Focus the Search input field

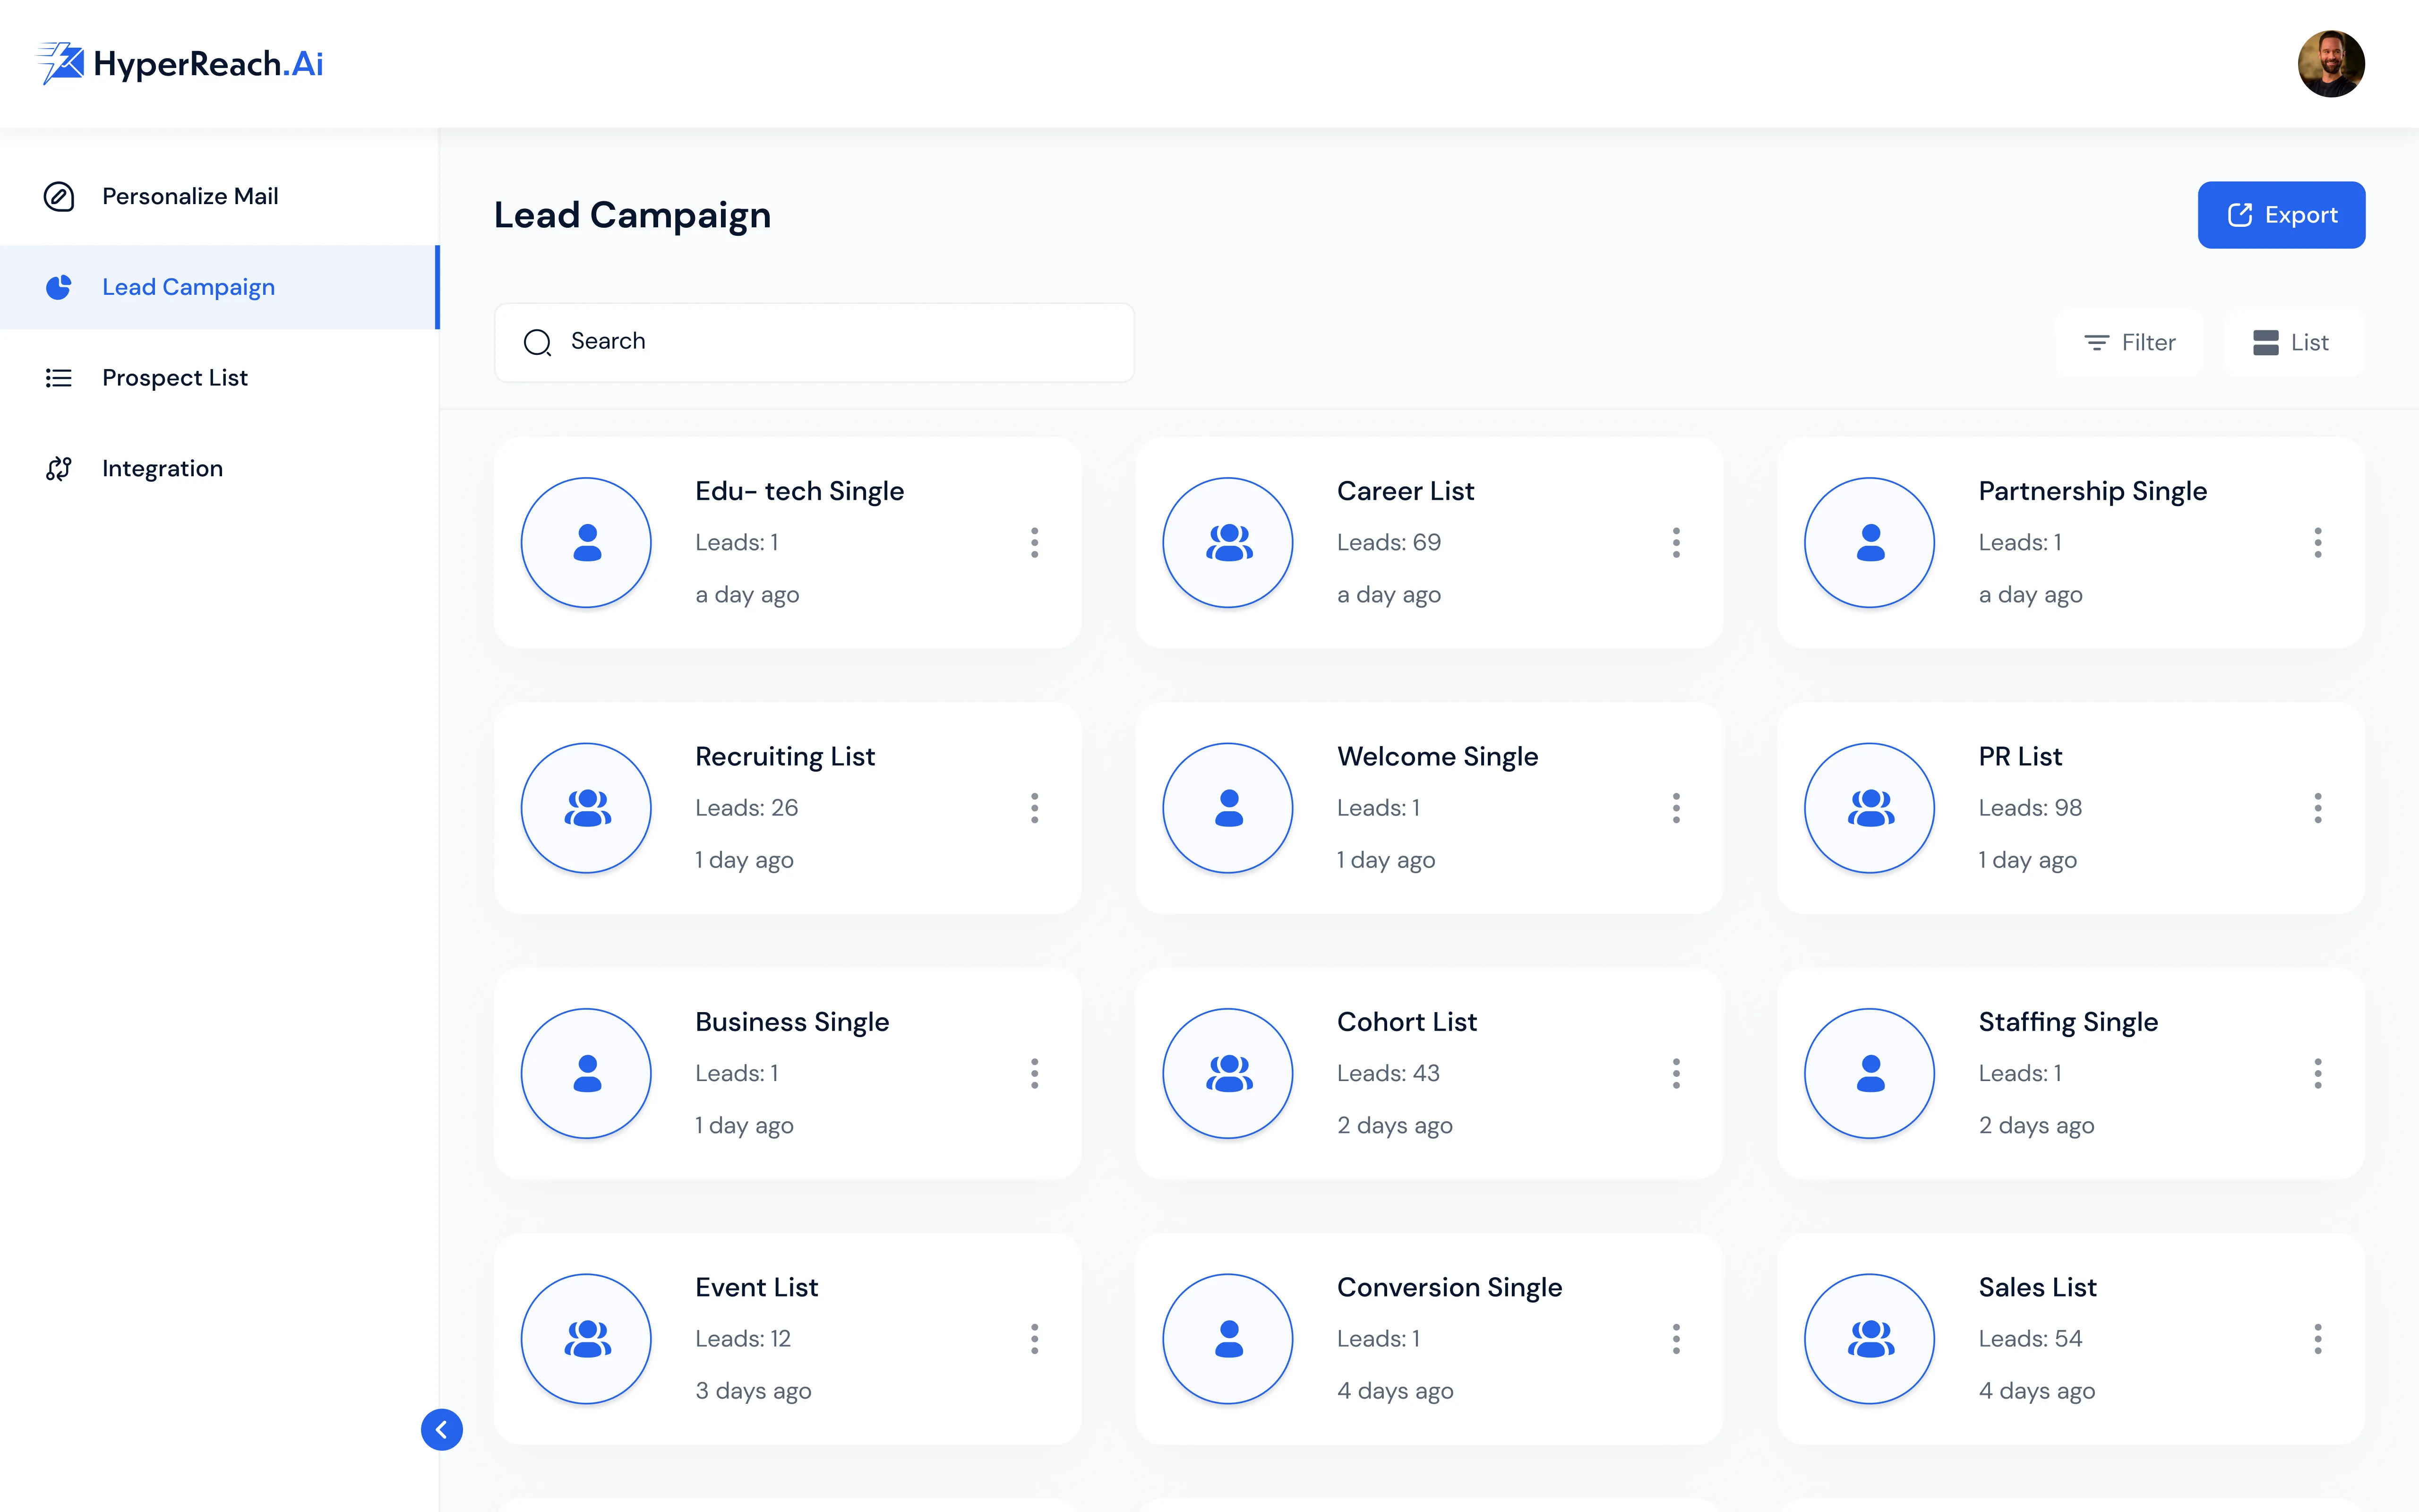(x=814, y=342)
